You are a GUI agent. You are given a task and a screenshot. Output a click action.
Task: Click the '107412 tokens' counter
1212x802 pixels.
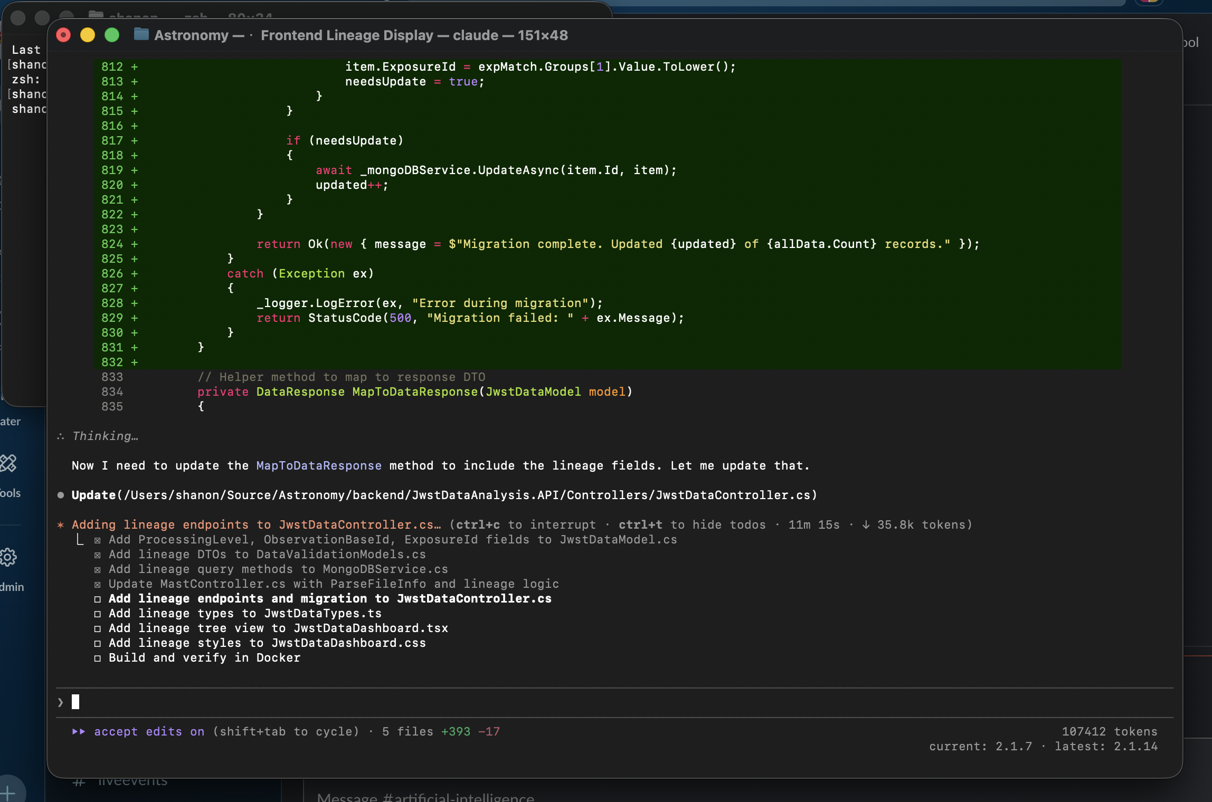click(x=1110, y=731)
